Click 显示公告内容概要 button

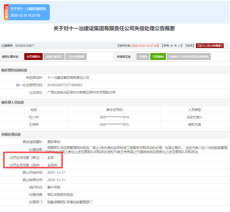[x=210, y=46]
